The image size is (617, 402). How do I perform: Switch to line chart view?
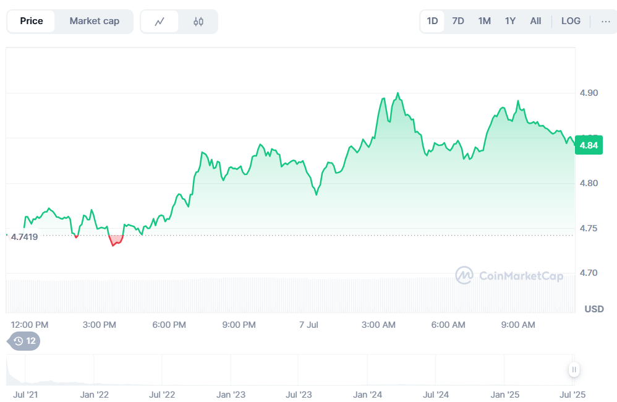160,22
